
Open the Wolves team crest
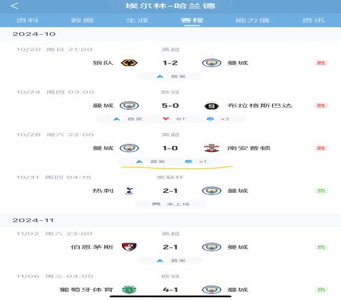click(129, 63)
